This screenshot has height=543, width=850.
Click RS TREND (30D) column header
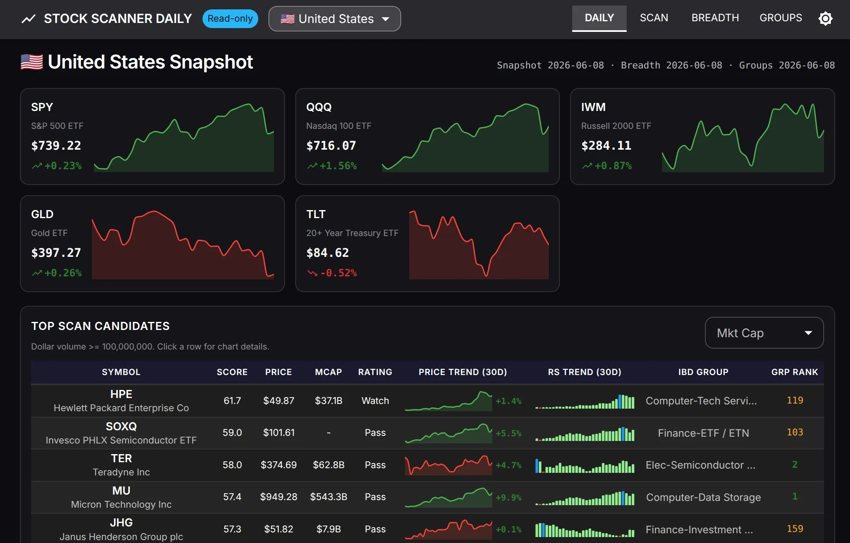tap(585, 372)
